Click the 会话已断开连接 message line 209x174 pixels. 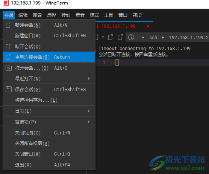(x=133, y=55)
